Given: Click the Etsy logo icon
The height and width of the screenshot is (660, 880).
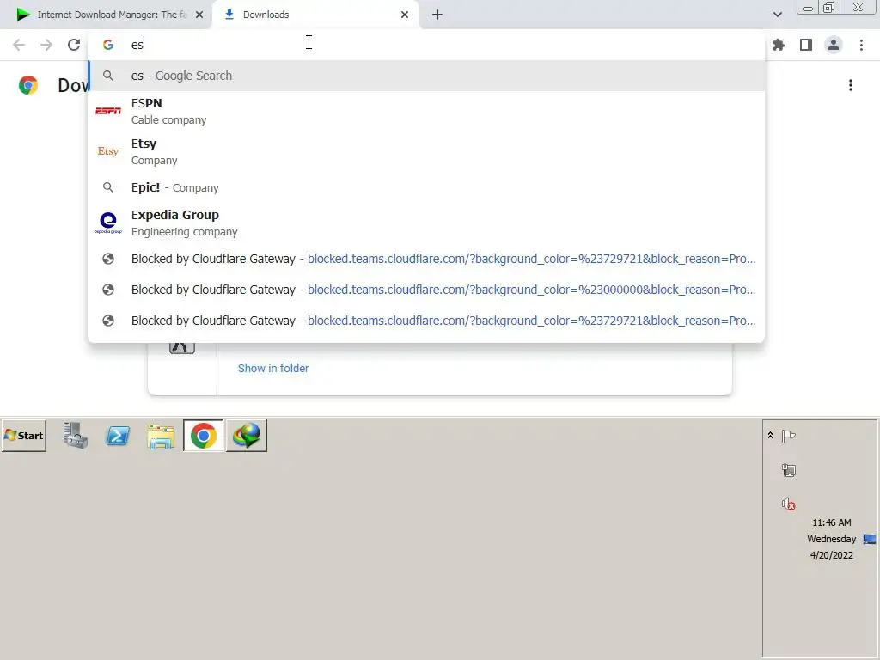Looking at the screenshot, I should pos(108,151).
